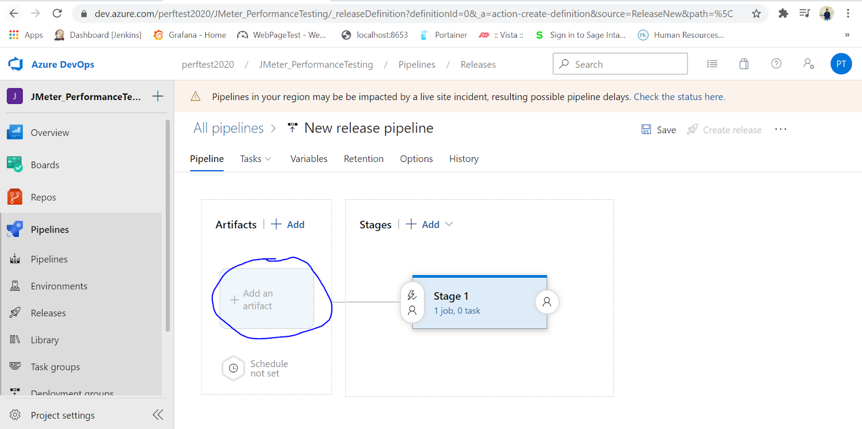Switch to the Variables tab
This screenshot has width=862, height=429.
(x=309, y=159)
